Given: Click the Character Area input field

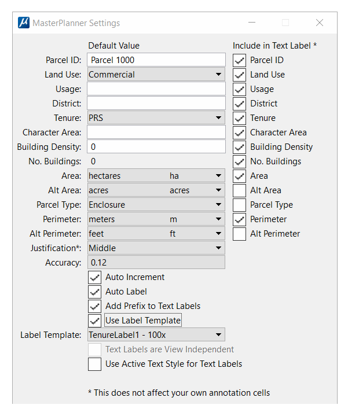Looking at the screenshot, I should point(156,132).
